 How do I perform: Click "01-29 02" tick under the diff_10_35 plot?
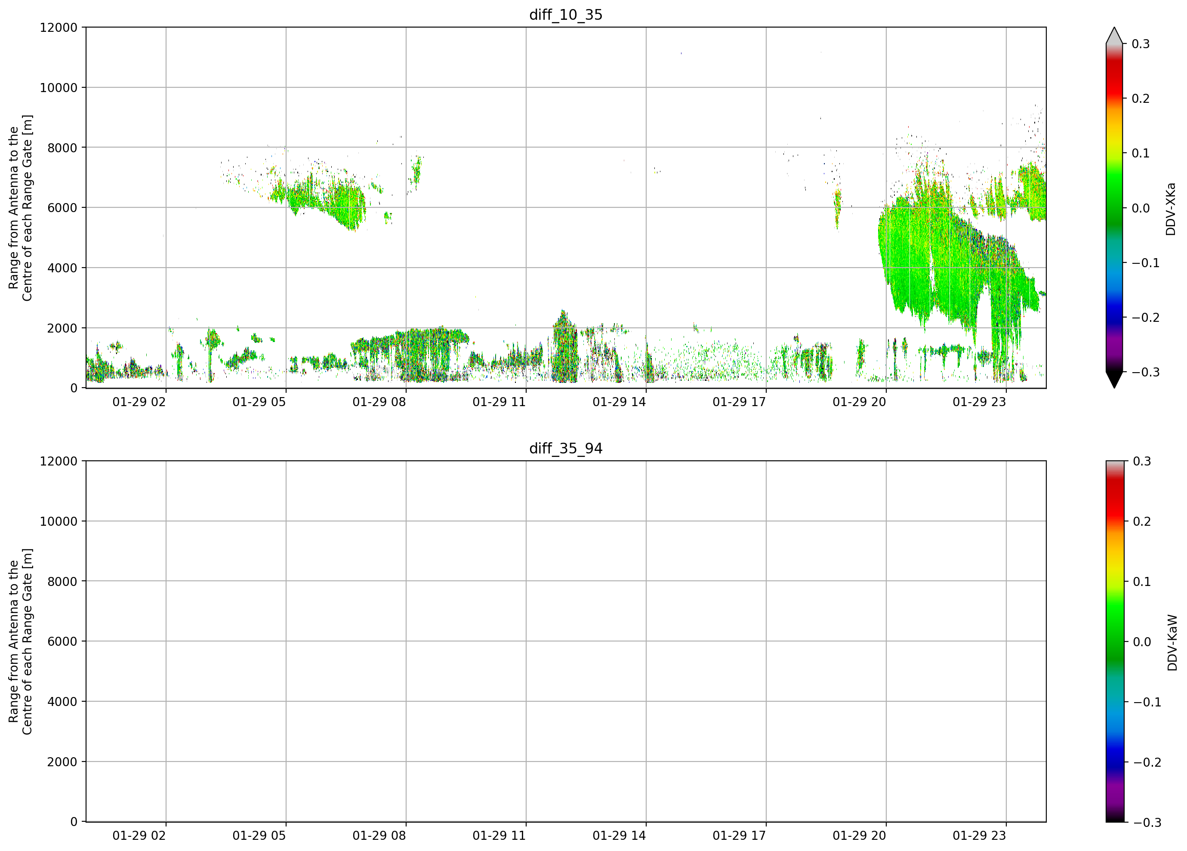click(x=139, y=402)
